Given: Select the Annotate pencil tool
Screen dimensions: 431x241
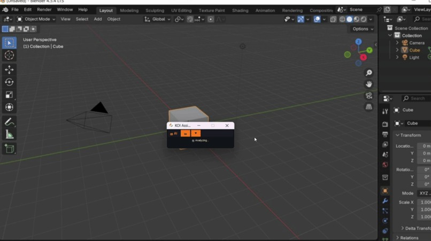Looking at the screenshot, I should point(9,122).
